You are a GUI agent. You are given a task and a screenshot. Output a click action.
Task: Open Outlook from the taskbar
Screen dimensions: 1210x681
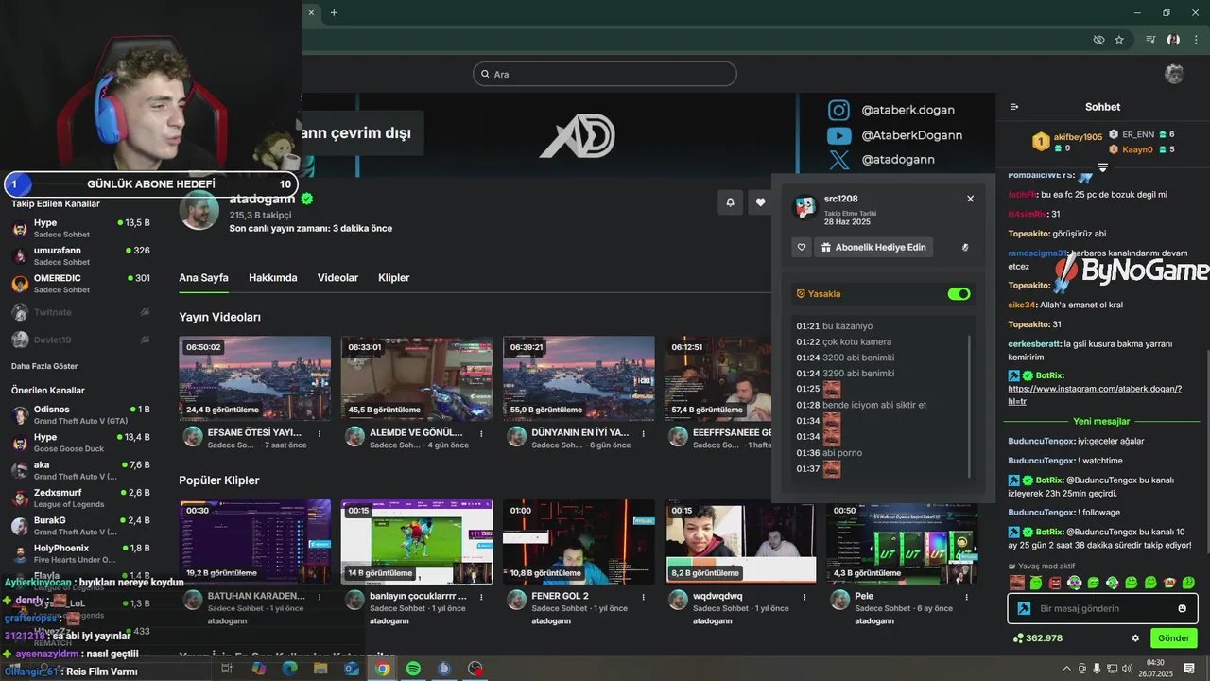click(x=352, y=669)
